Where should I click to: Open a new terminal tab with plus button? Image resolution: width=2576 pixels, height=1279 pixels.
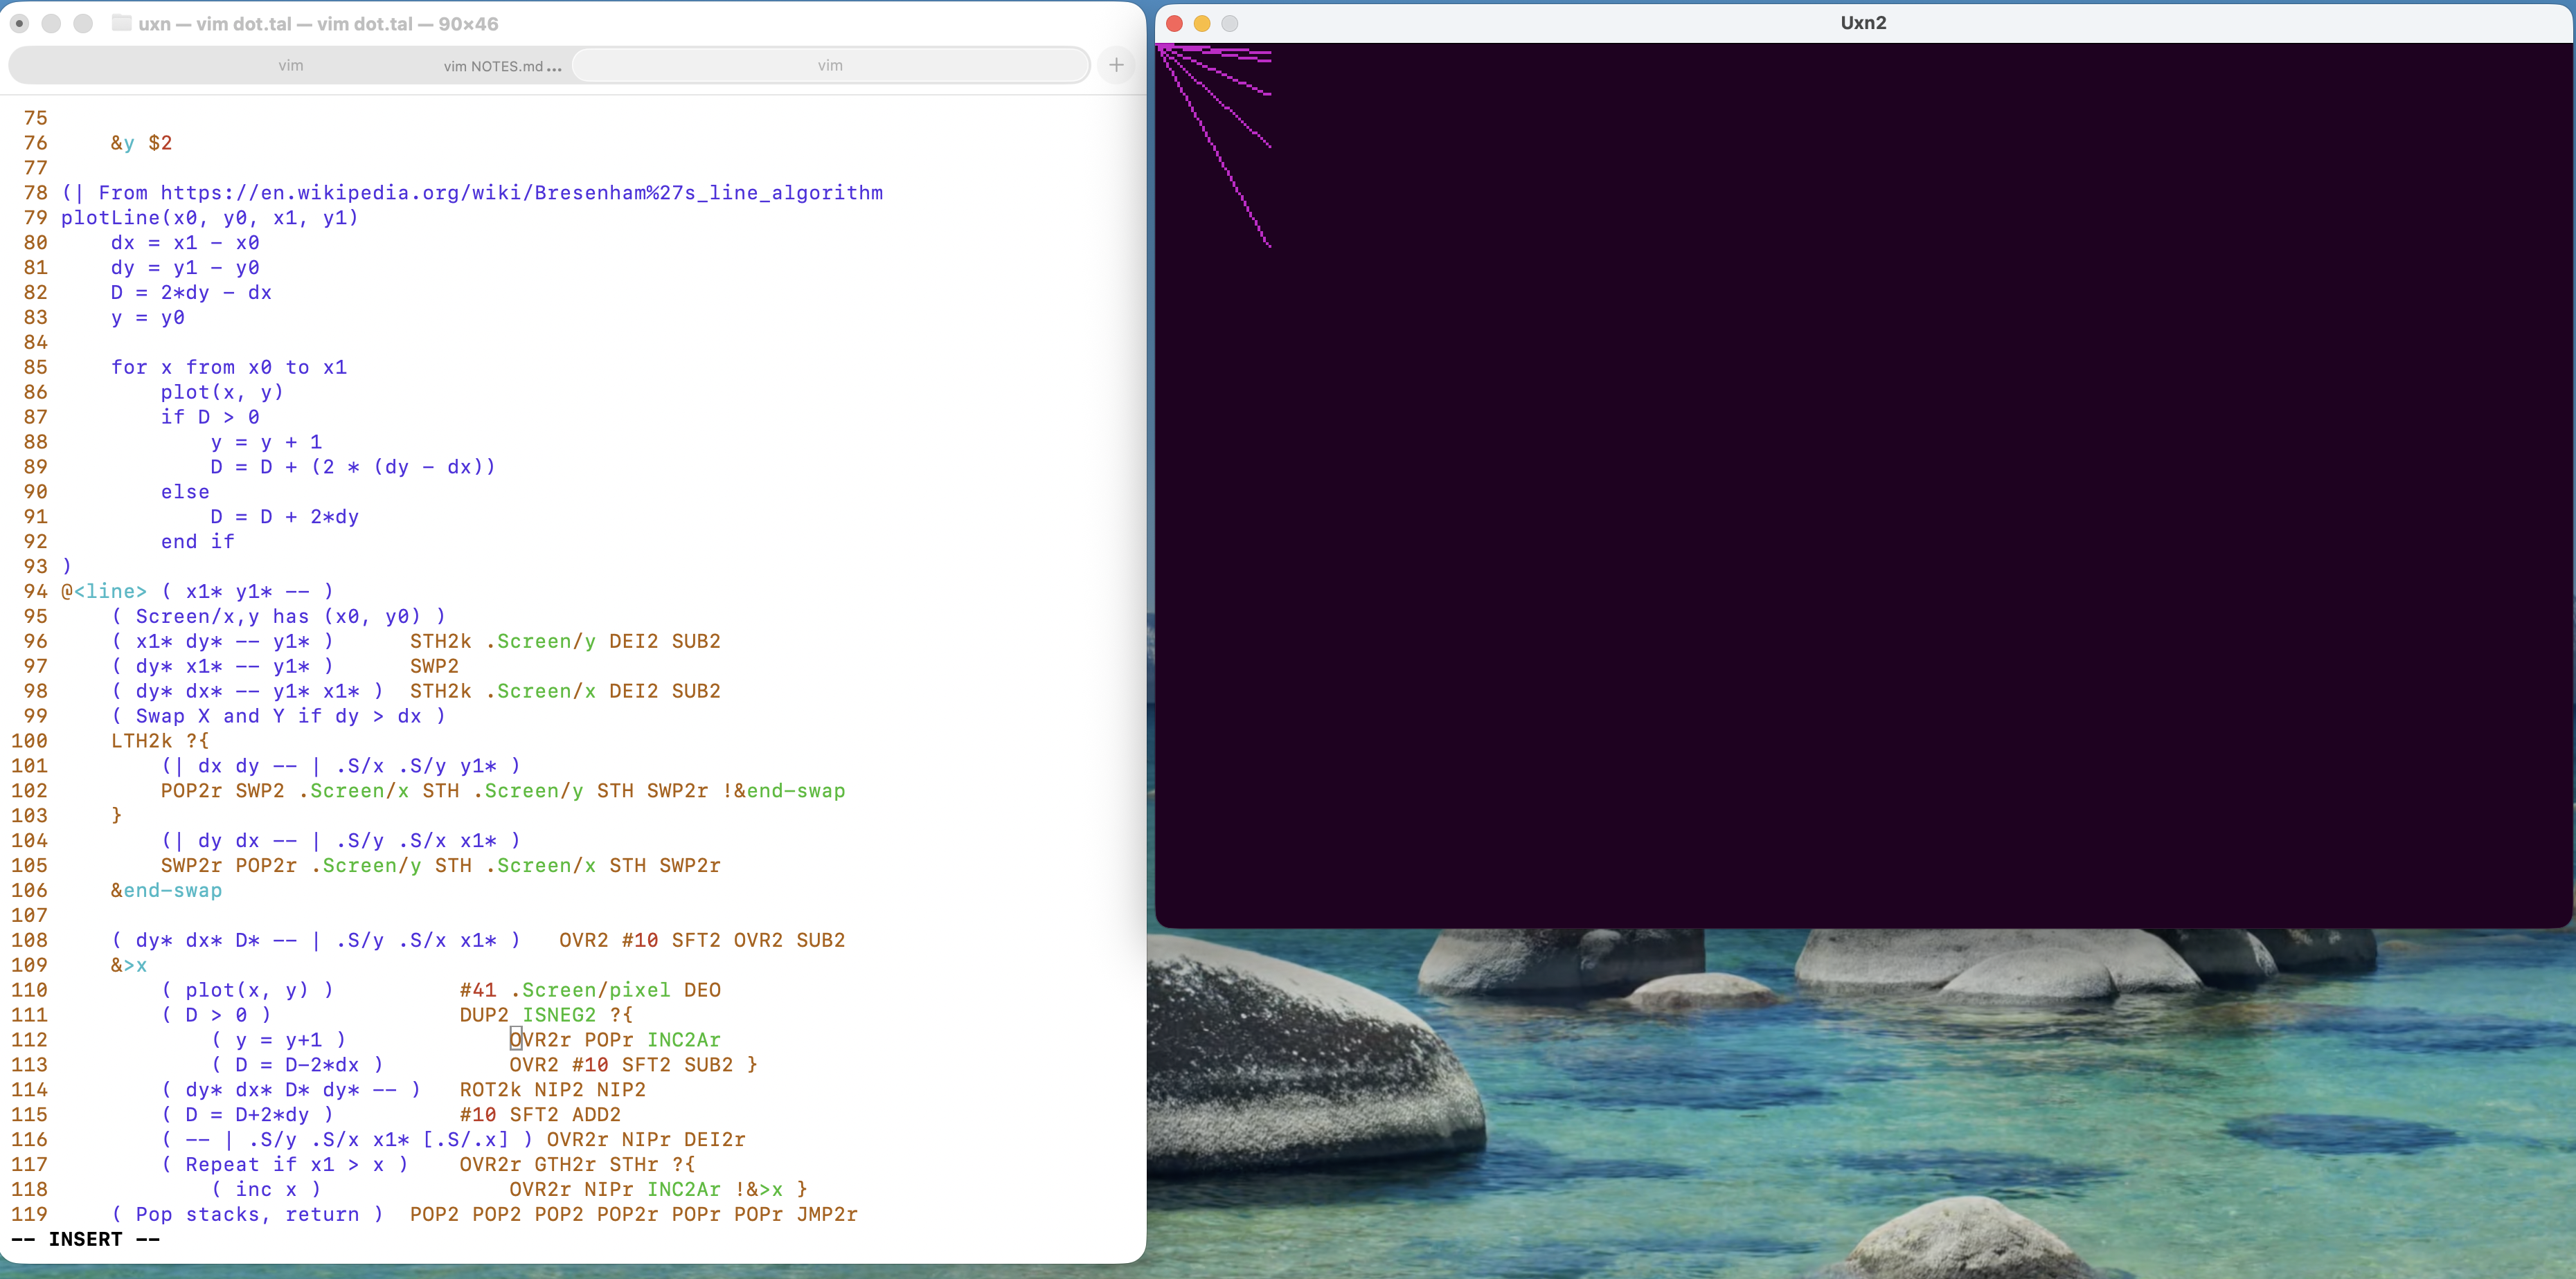click(x=1116, y=66)
